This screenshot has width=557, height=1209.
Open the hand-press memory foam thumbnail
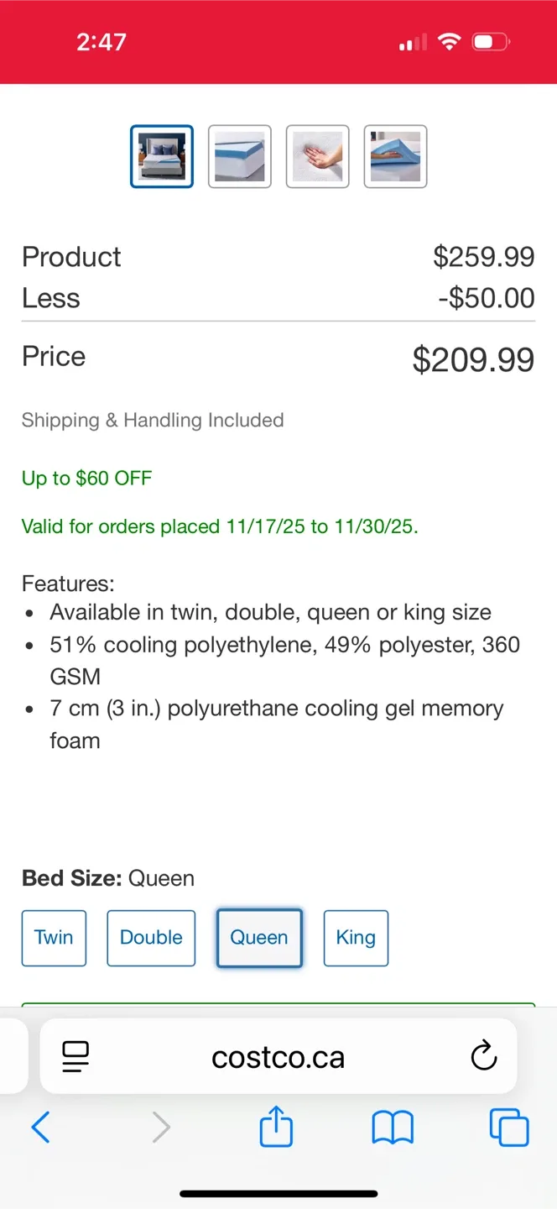[x=317, y=156]
